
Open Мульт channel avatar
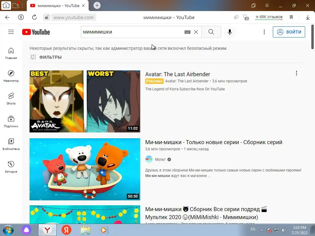point(149,159)
